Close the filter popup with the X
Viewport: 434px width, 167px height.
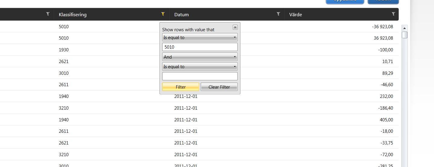[x=235, y=27]
